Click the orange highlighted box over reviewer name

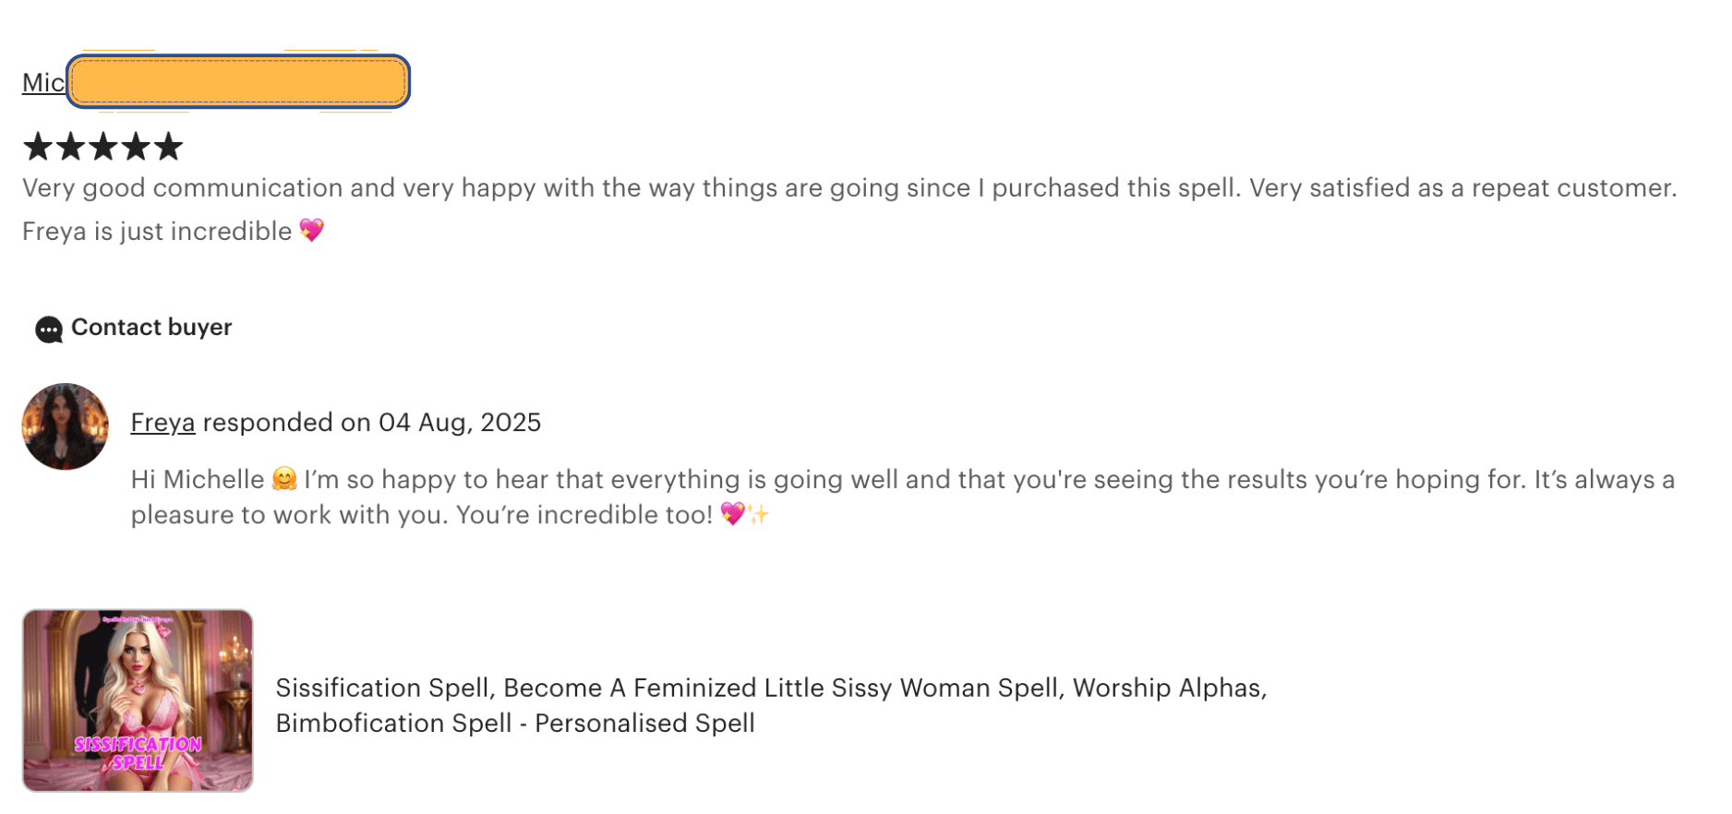pyautogui.click(x=238, y=81)
